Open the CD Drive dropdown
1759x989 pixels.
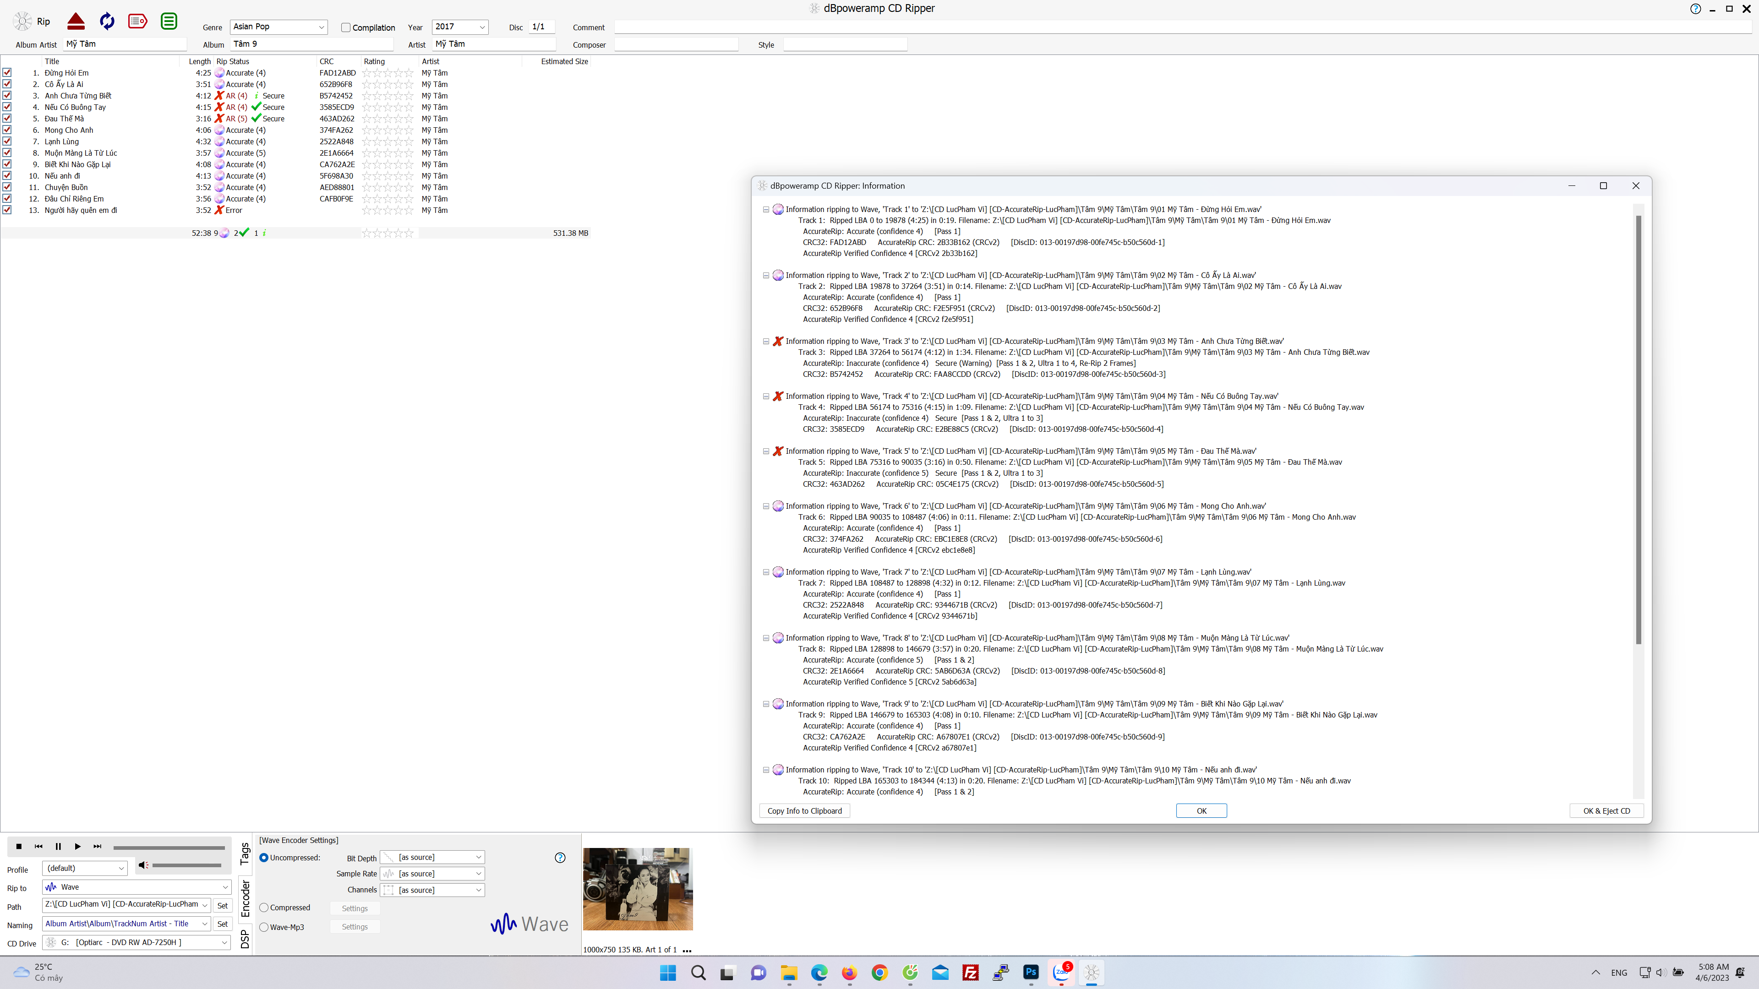[x=224, y=943]
